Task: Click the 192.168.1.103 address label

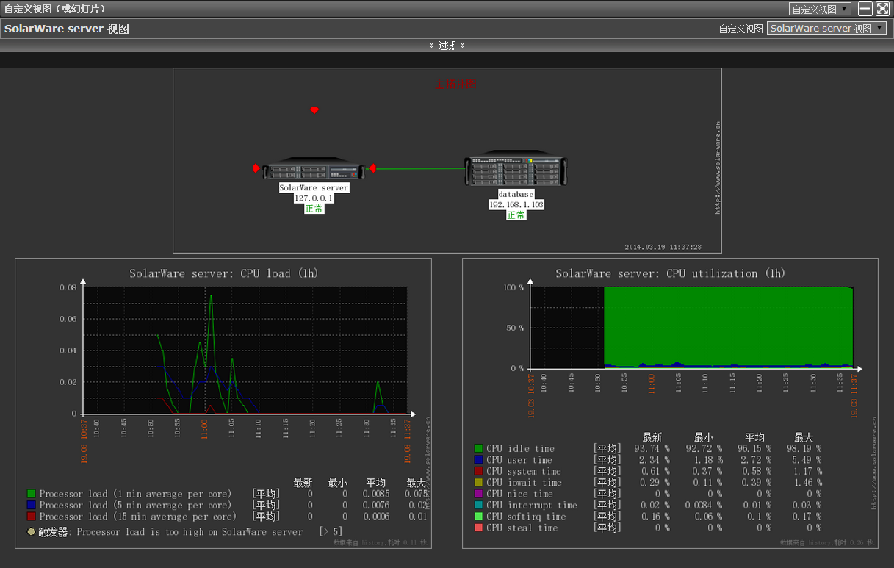Action: point(516,205)
